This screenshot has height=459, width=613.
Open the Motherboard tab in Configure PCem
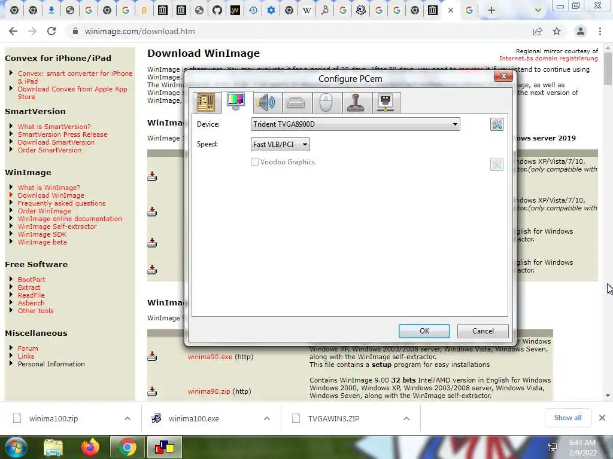206,103
